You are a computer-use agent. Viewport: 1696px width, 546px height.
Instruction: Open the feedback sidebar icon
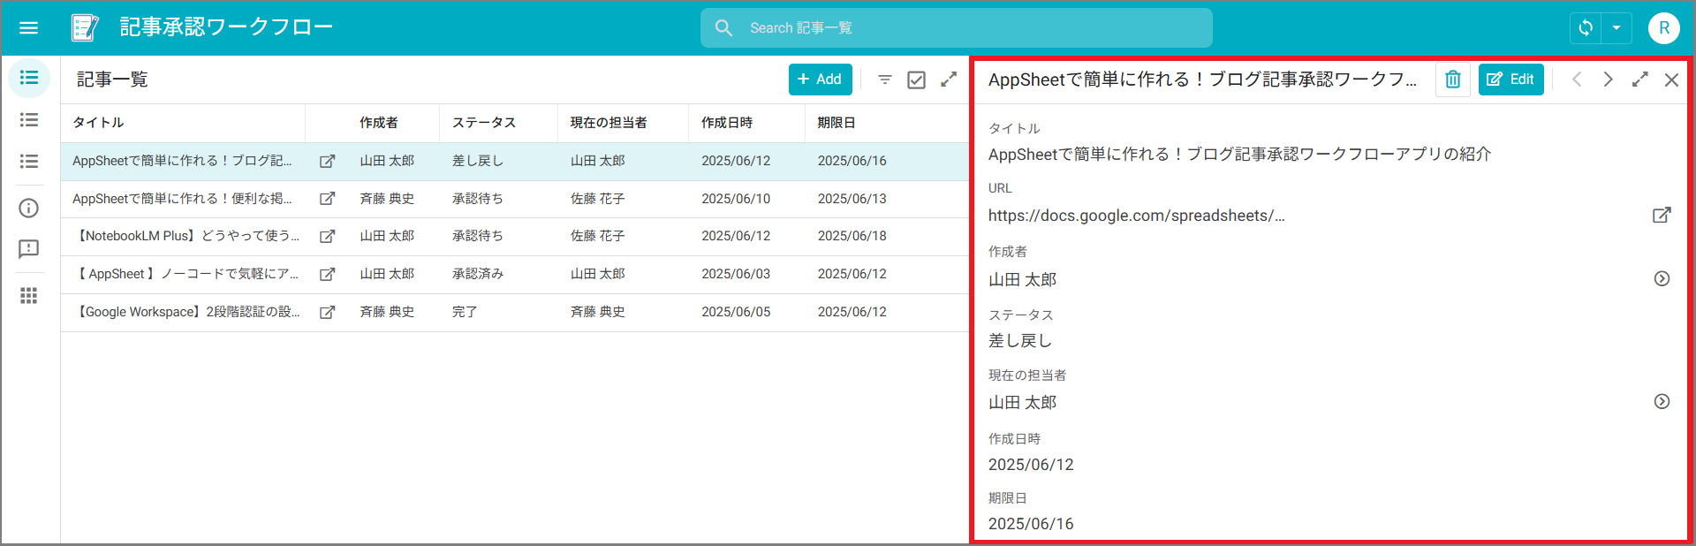pos(29,249)
